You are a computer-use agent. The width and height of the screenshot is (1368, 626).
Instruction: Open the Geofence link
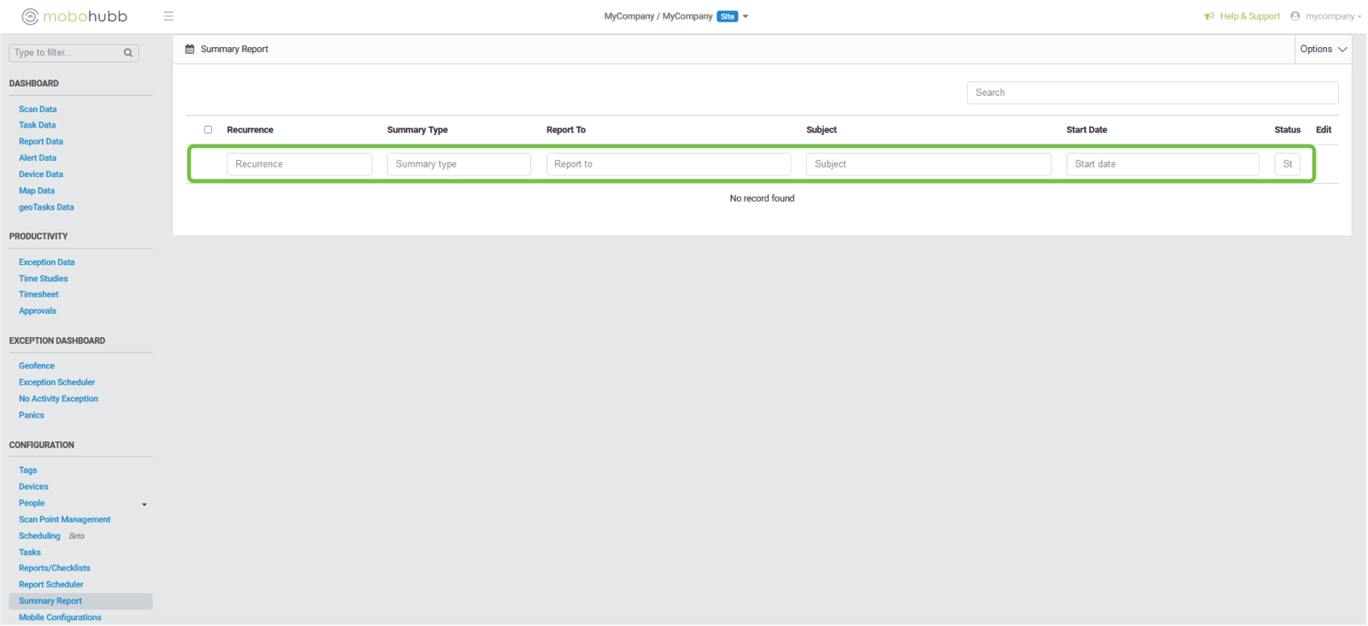click(37, 366)
